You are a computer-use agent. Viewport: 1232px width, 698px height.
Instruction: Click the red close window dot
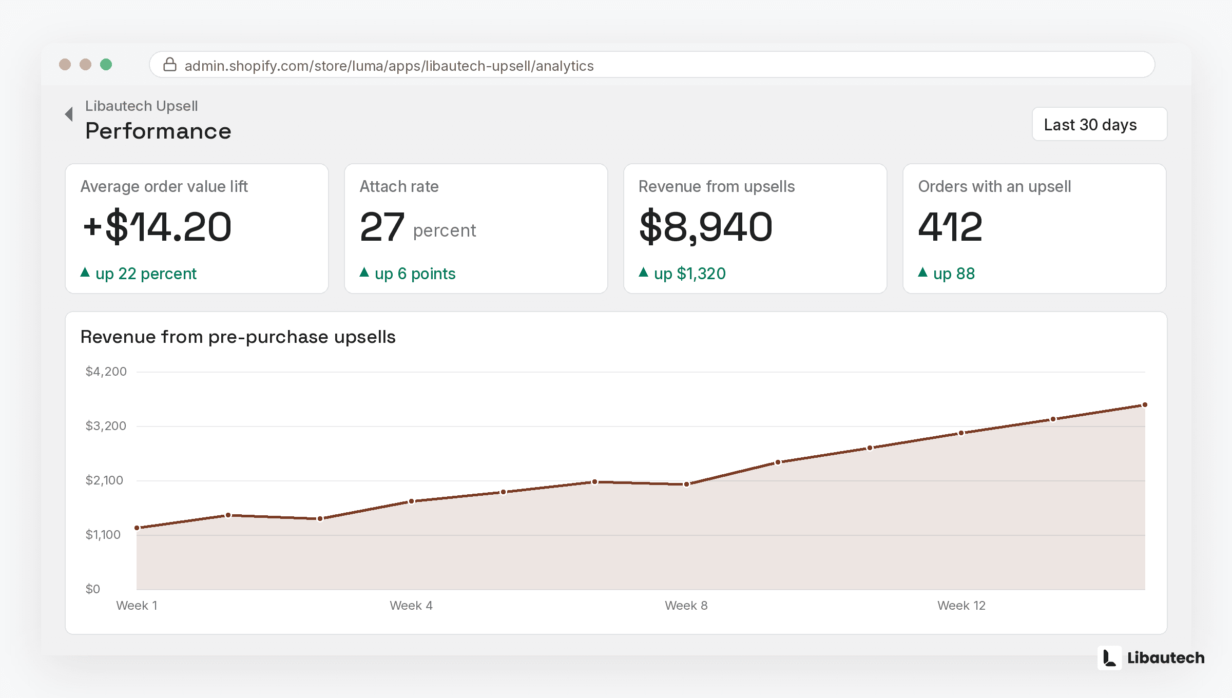[x=65, y=65]
